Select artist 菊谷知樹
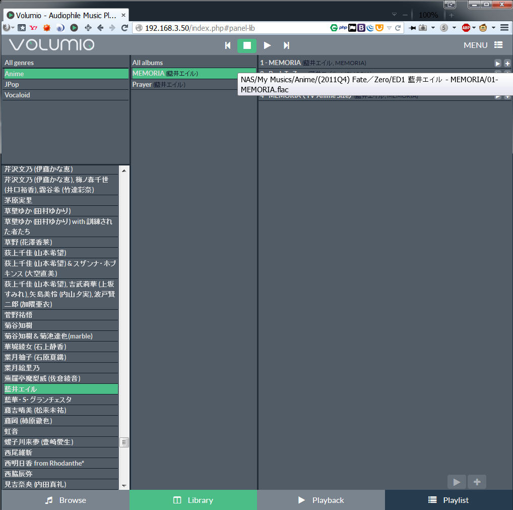Viewport: 513px width, 510px height. [60, 325]
